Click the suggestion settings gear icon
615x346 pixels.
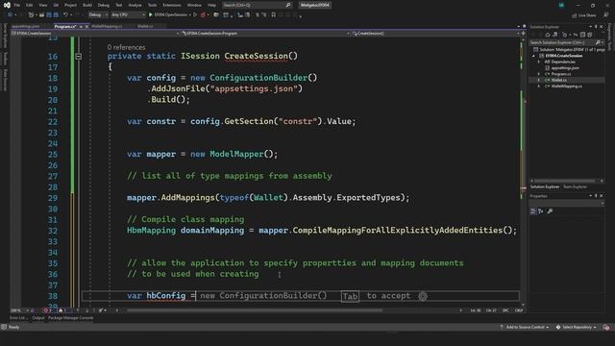tap(423, 296)
